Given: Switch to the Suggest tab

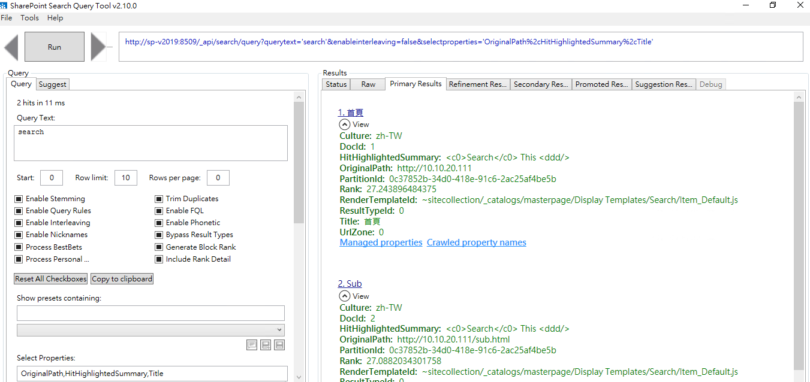Looking at the screenshot, I should click(52, 84).
